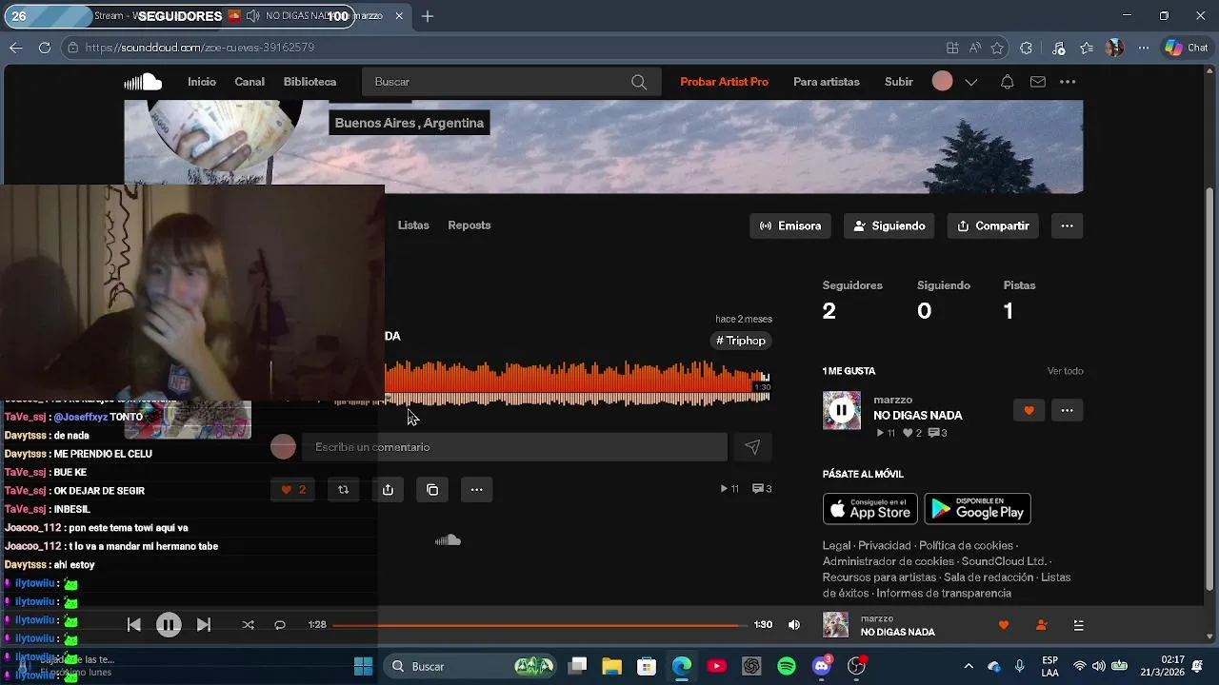The width and height of the screenshot is (1219, 685).
Task: Open the SoundCloud header three-dots menu
Action: pos(1068,82)
